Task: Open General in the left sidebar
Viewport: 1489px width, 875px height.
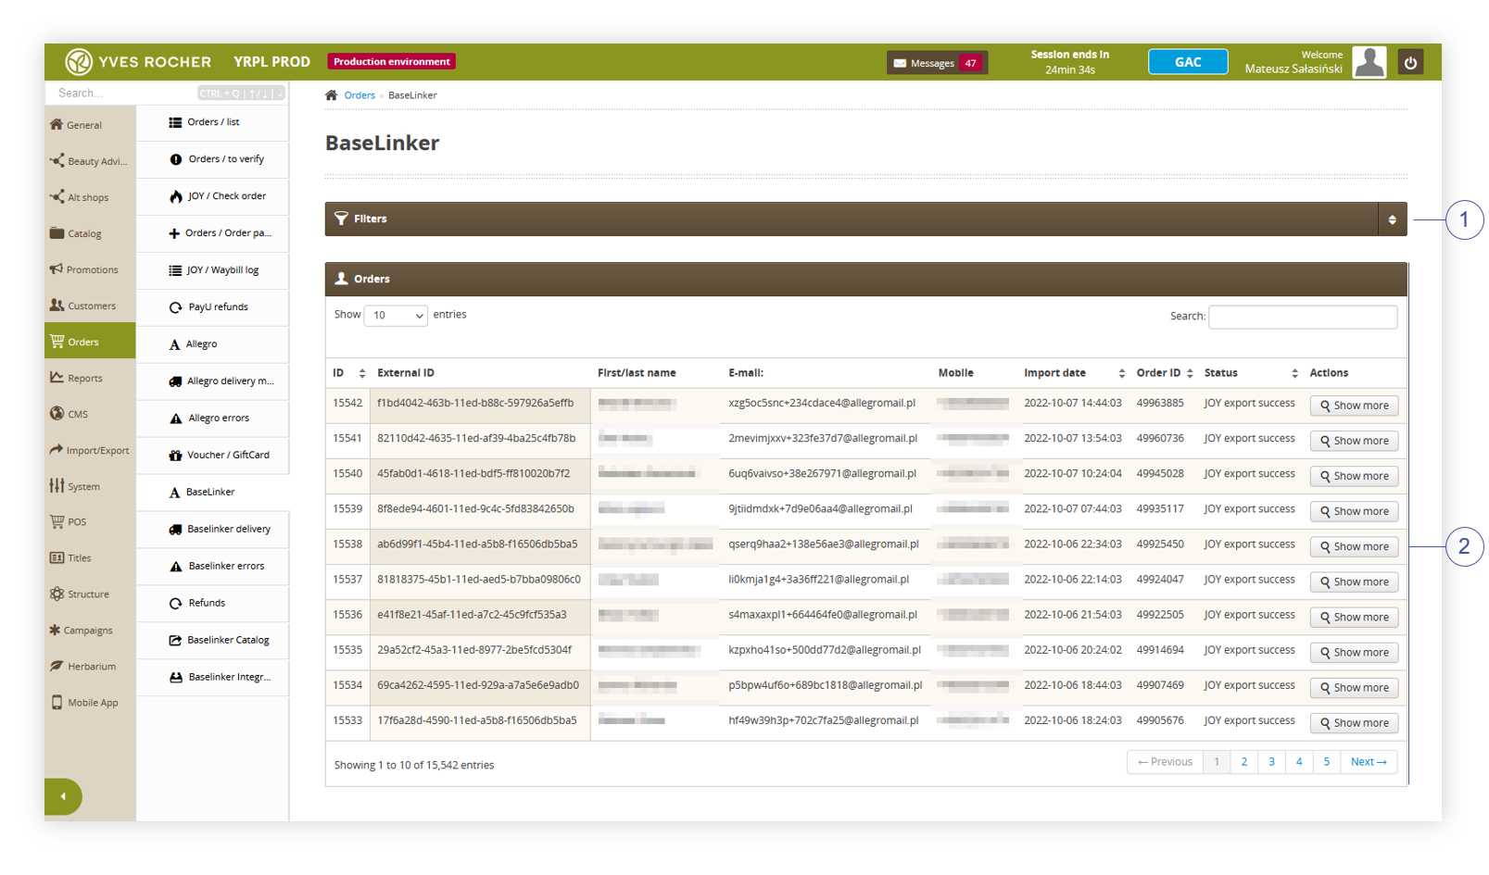Action: [x=90, y=125]
